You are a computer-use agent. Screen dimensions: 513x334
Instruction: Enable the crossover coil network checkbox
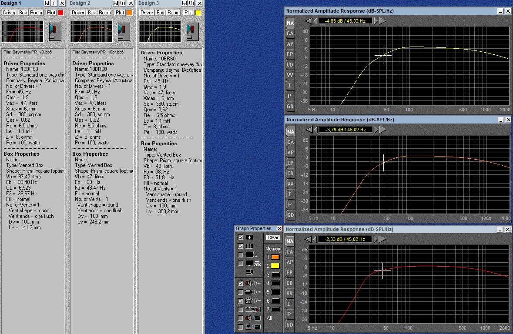[241, 310]
